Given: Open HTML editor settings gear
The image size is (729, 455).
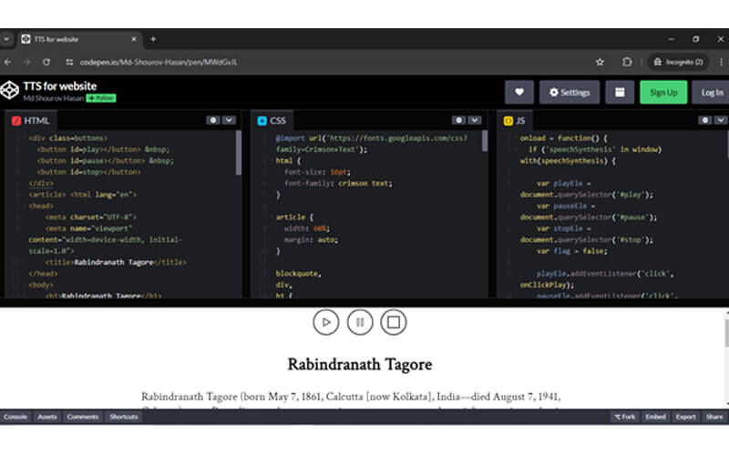Looking at the screenshot, I should (212, 120).
